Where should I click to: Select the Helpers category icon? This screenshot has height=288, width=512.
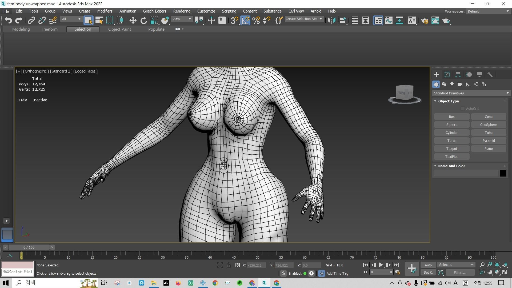tap(468, 85)
